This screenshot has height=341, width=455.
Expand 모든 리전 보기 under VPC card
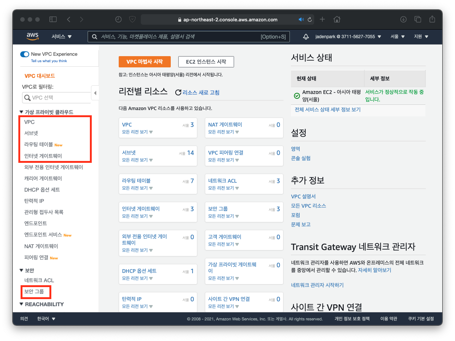(137, 132)
